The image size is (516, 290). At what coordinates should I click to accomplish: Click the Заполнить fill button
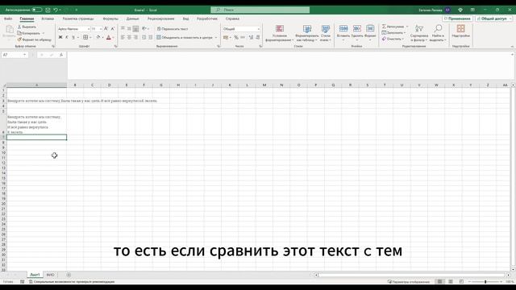[393, 32]
